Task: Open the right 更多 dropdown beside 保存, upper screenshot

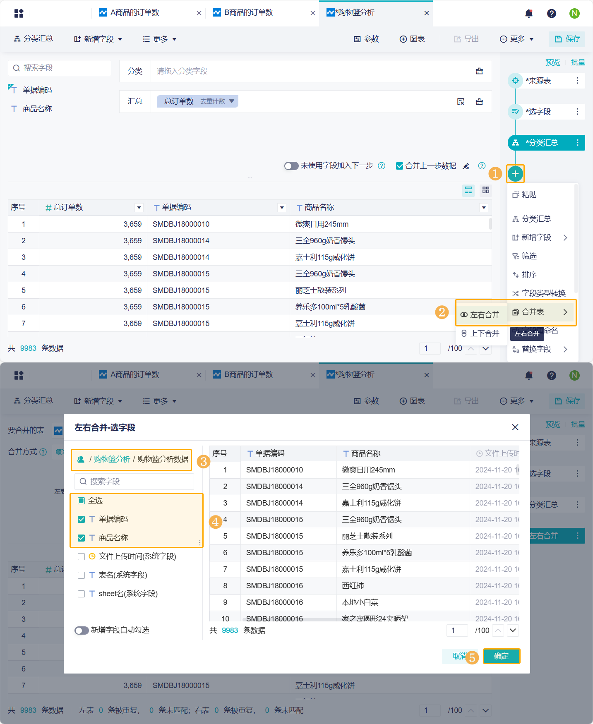Action: coord(517,39)
